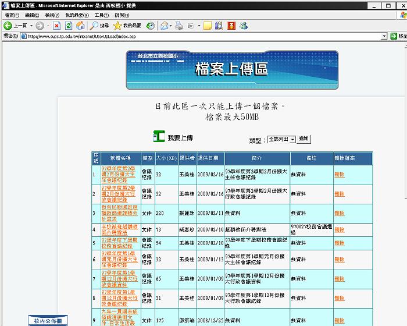Click the 刪除 link in row 8
Image resolution: width=407 pixels, height=326 pixels.
click(339, 298)
